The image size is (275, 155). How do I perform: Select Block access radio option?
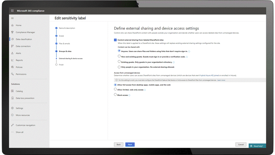[x=115, y=95]
